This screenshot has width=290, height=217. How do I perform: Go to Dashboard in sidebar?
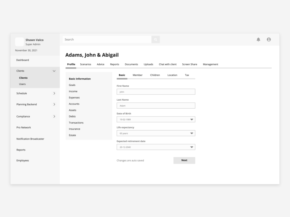tap(23, 60)
